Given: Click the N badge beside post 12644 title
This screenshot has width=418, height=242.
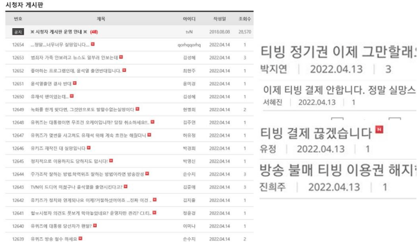Looking at the screenshot, I should click(147, 174).
